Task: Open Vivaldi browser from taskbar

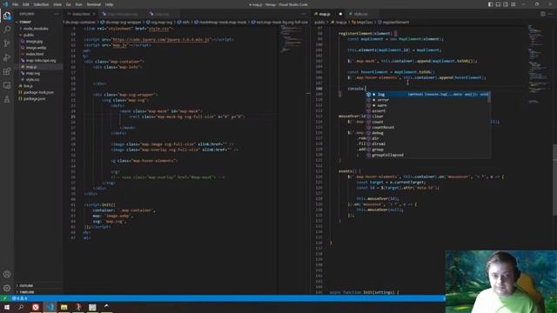Action: [36, 307]
